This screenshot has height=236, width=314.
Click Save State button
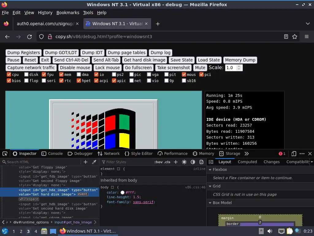[x=182, y=60]
